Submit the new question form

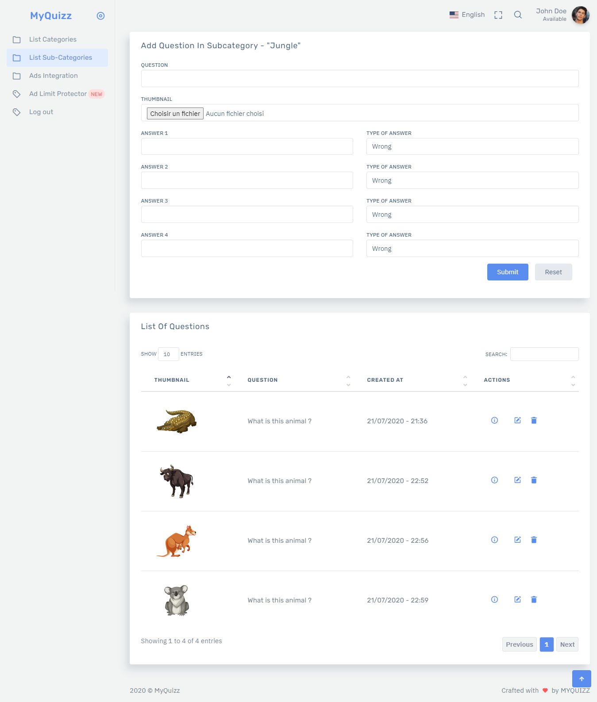click(508, 272)
